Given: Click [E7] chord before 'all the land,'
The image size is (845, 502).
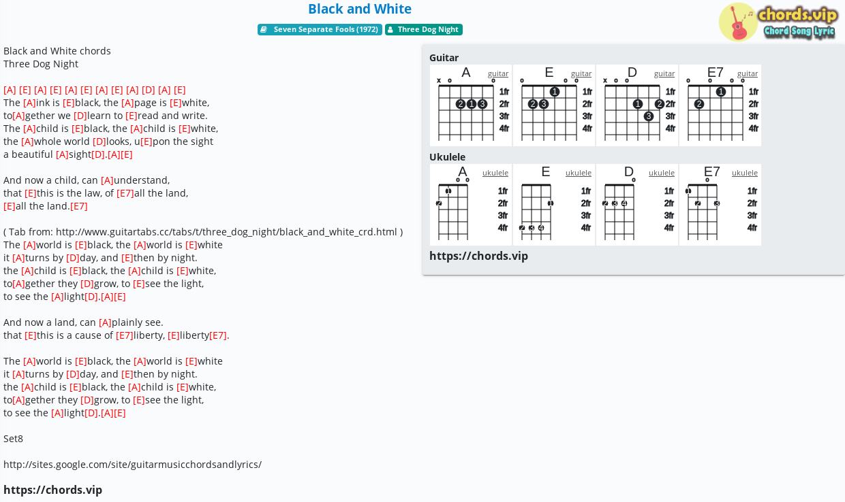Looking at the screenshot, I should point(125,193).
